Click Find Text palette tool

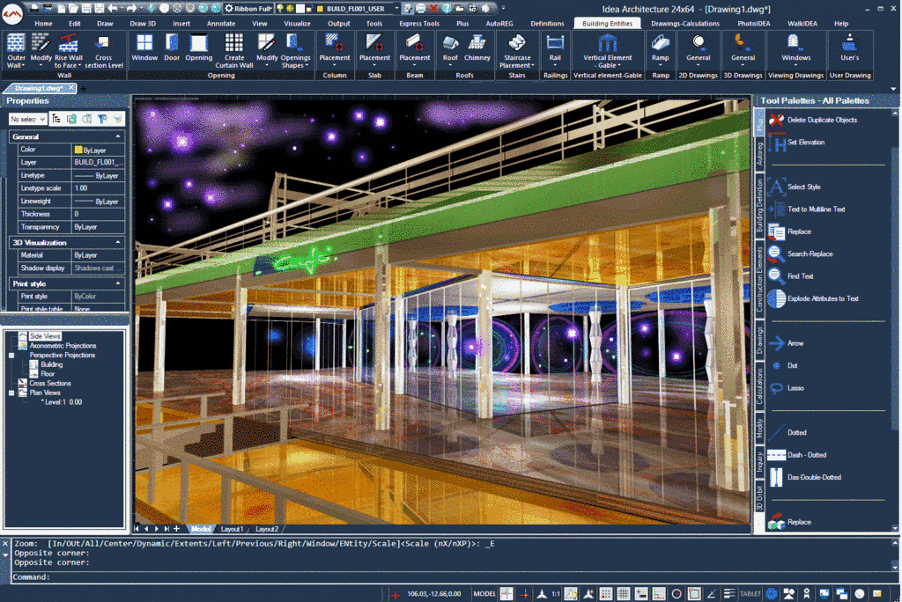point(791,276)
